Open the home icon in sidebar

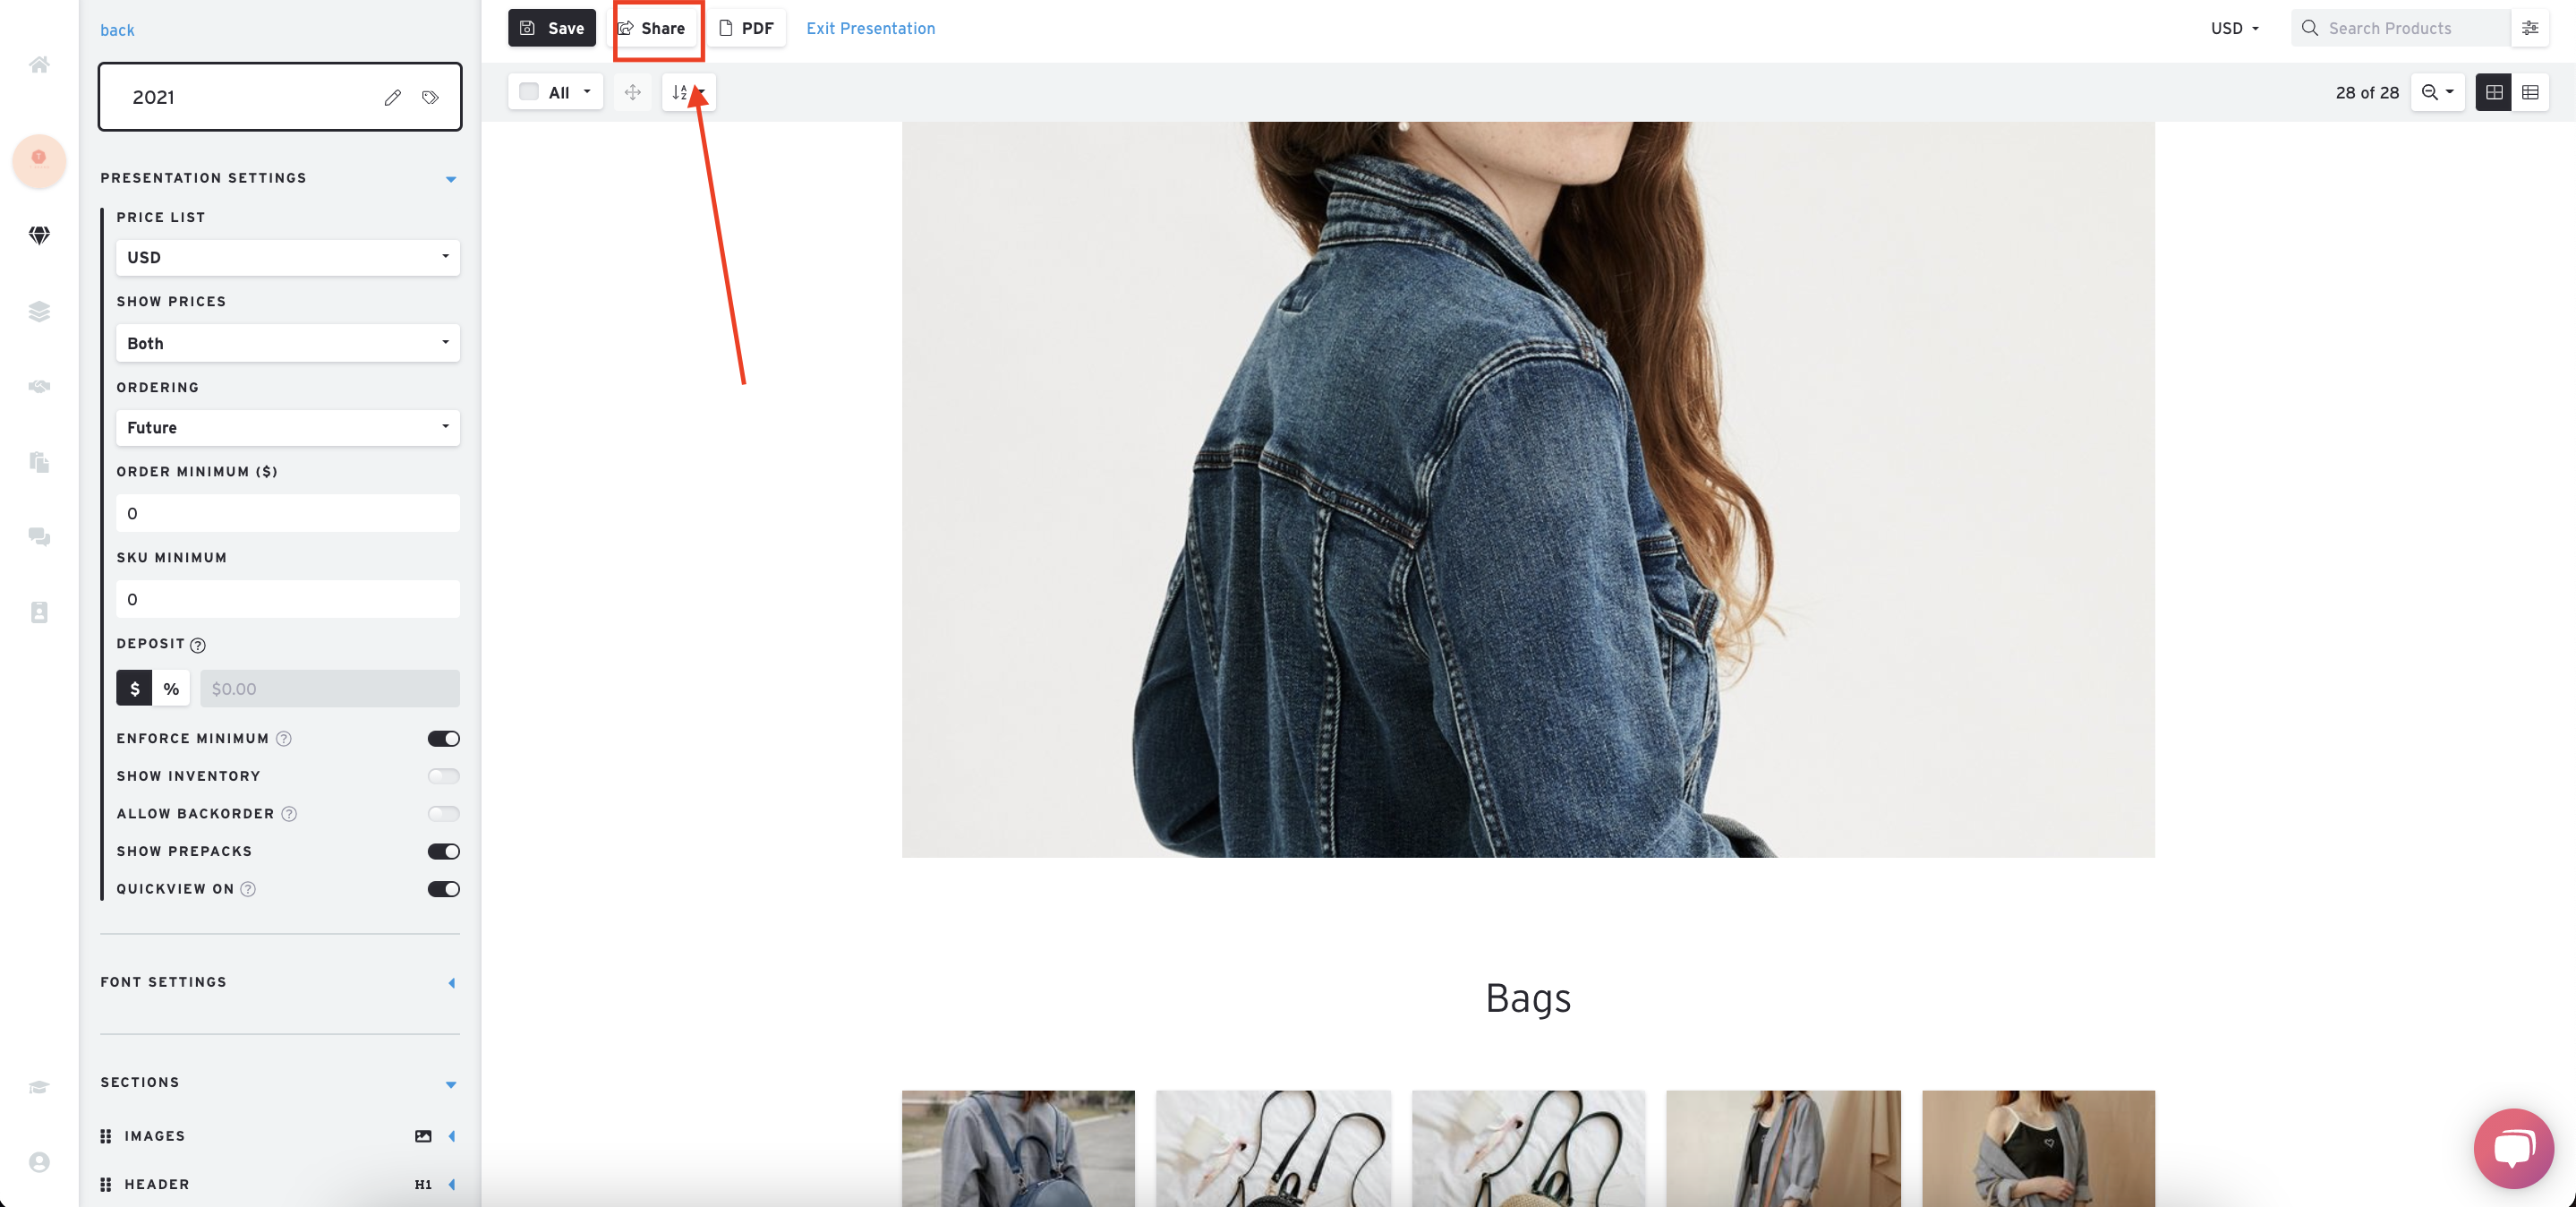pyautogui.click(x=39, y=65)
